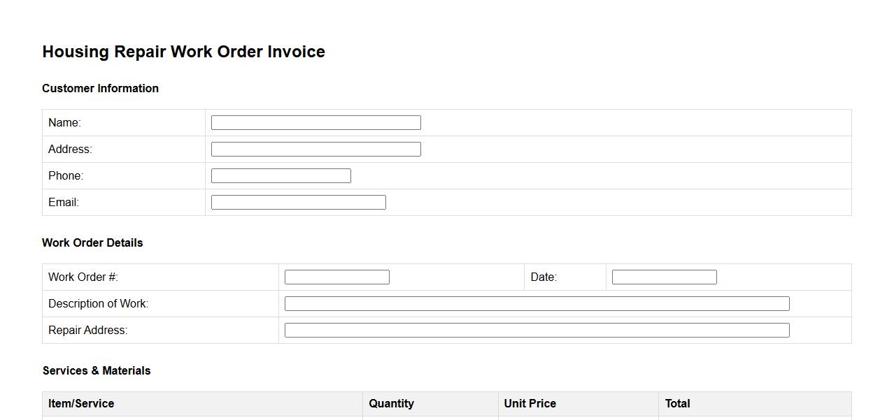Click the Unit Price column header
The width and height of the screenshot is (894, 420).
530,404
